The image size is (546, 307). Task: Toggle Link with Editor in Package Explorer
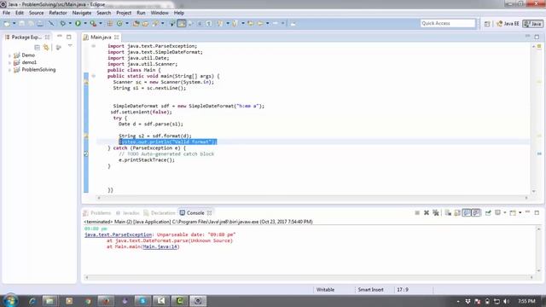click(x=46, y=48)
